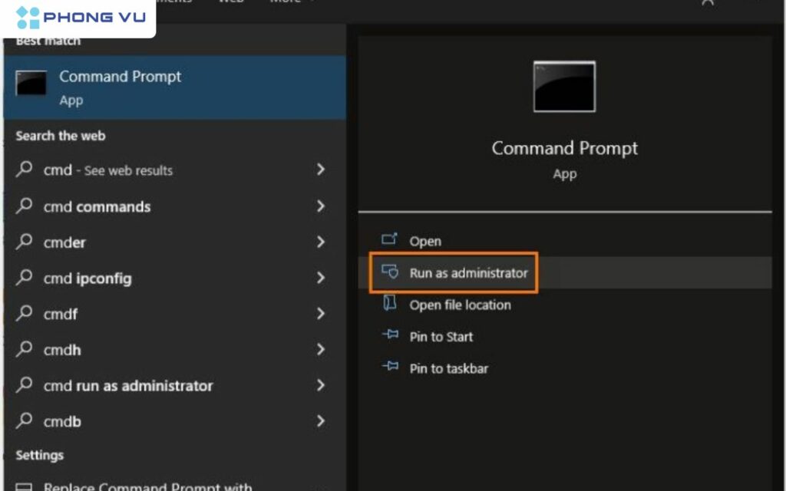Open the 'cmd run as administrator' web suggestion

[128, 386]
